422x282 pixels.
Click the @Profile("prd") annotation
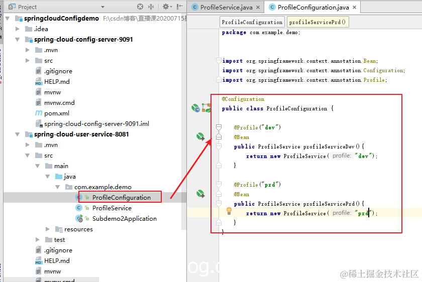[x=257, y=185]
